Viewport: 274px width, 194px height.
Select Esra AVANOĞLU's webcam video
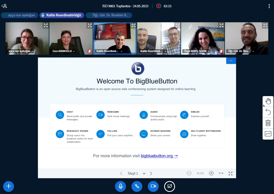pyautogui.click(x=71, y=38)
